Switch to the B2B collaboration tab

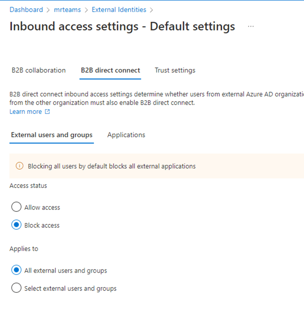click(x=38, y=70)
